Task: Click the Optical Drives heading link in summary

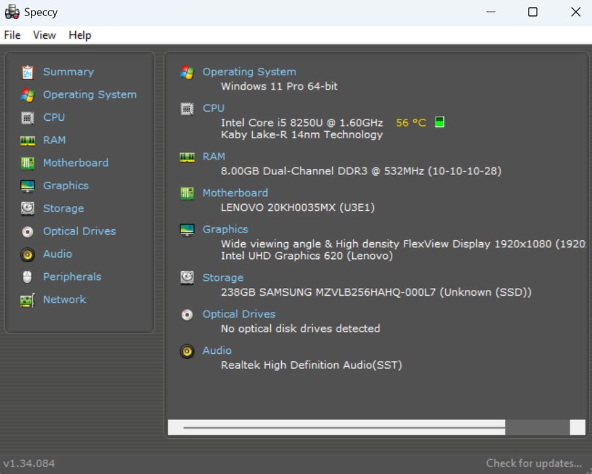Action: click(239, 314)
